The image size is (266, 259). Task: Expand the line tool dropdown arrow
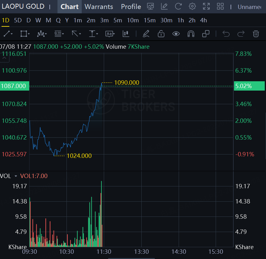11,34
